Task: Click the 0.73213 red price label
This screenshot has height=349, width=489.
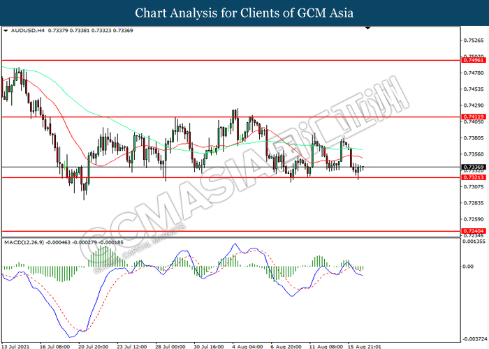Action: [x=474, y=177]
